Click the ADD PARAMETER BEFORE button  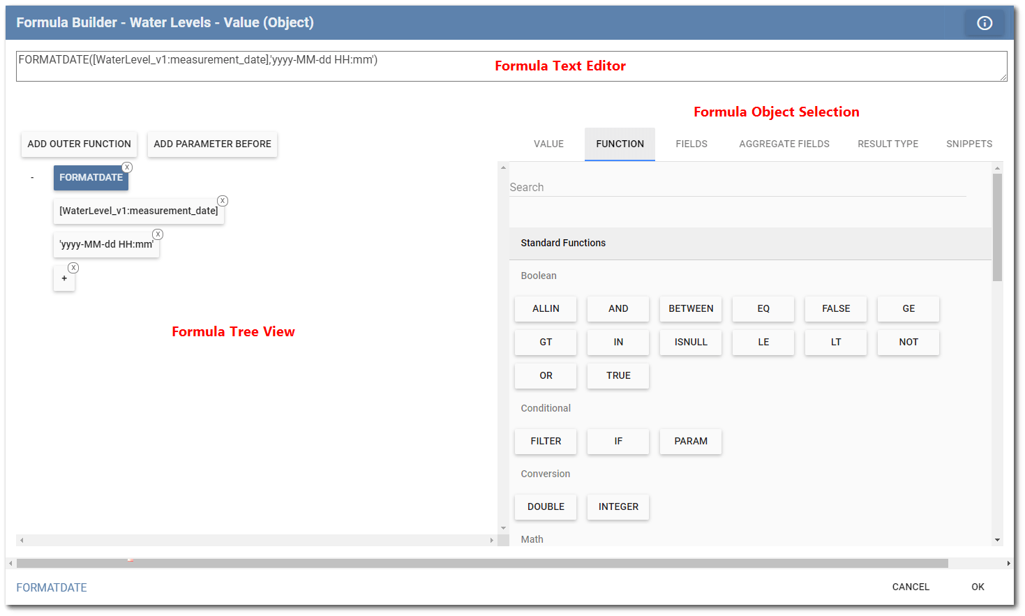point(212,144)
